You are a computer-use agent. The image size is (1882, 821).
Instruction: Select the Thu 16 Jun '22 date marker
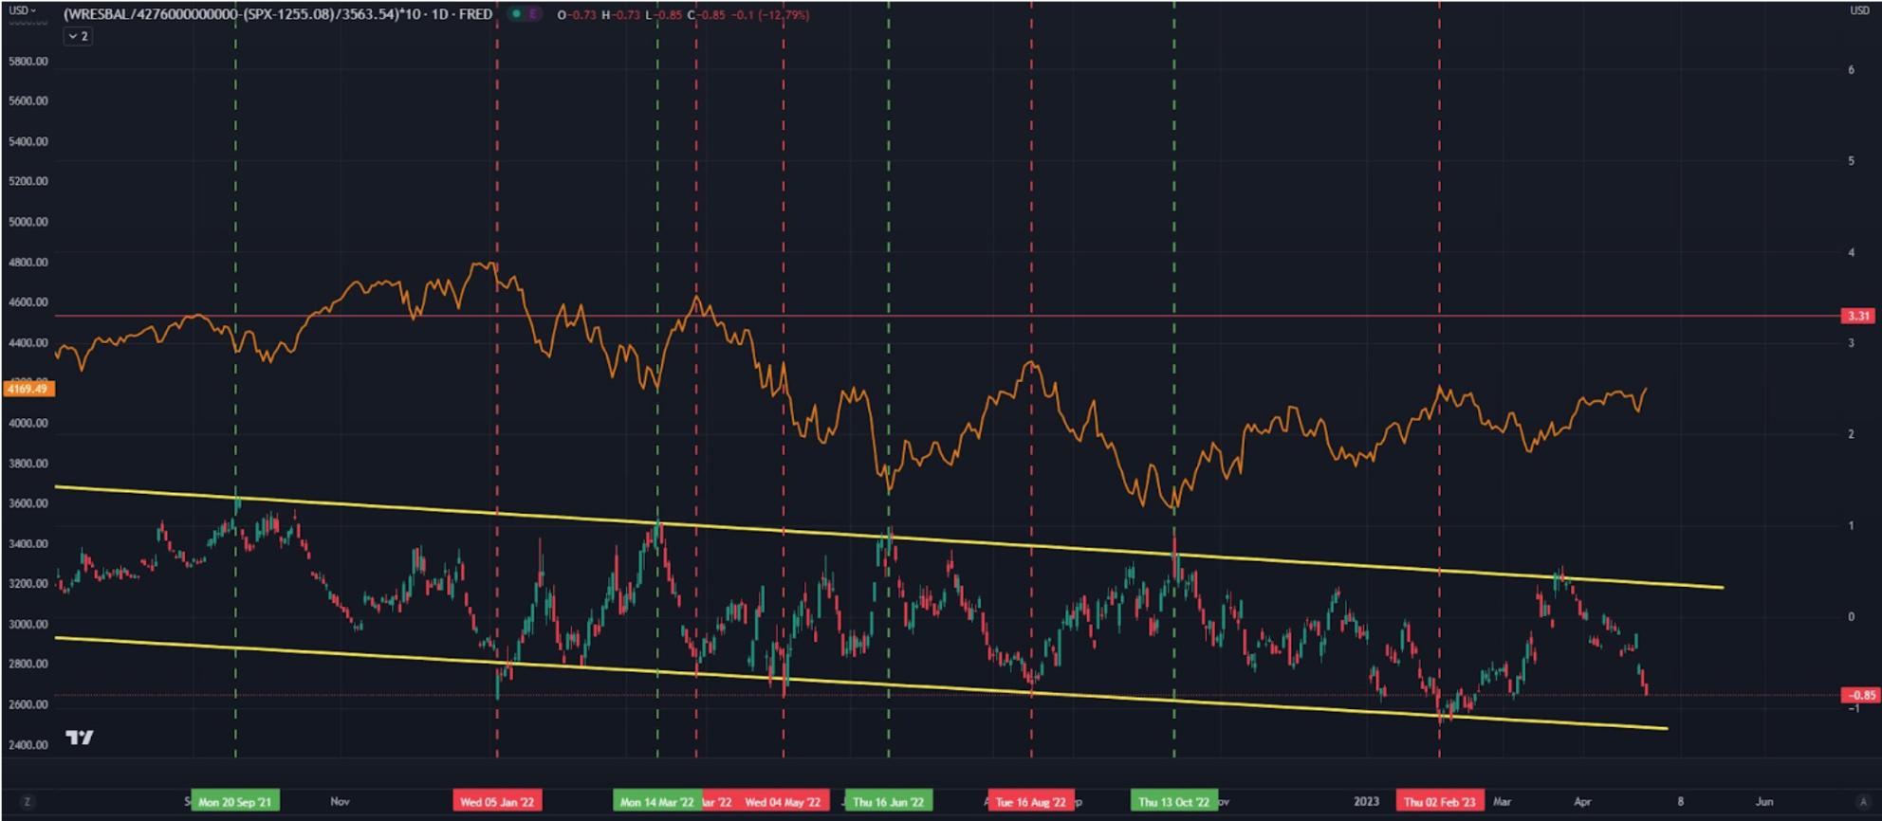tap(889, 802)
